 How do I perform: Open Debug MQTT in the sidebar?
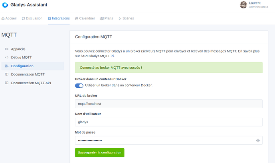(21, 57)
